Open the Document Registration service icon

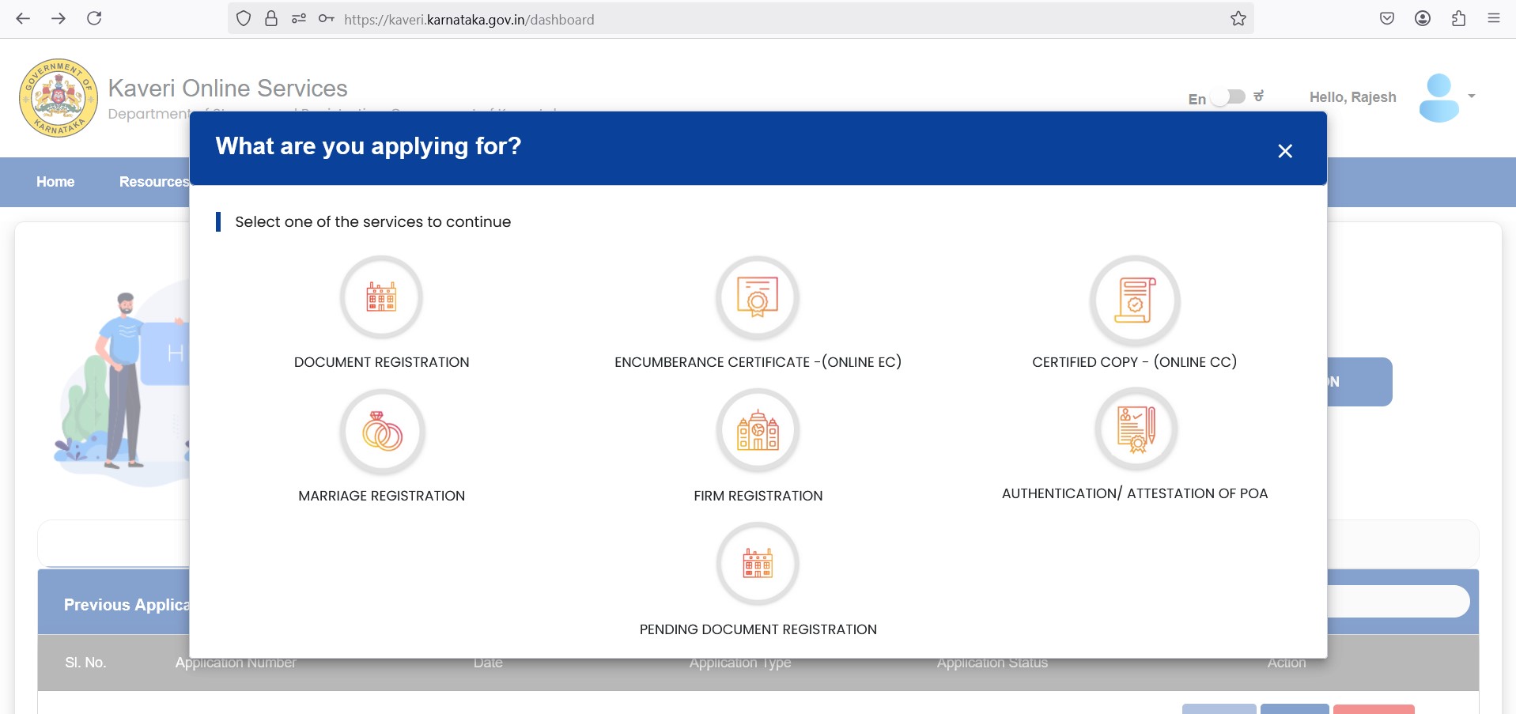(381, 297)
